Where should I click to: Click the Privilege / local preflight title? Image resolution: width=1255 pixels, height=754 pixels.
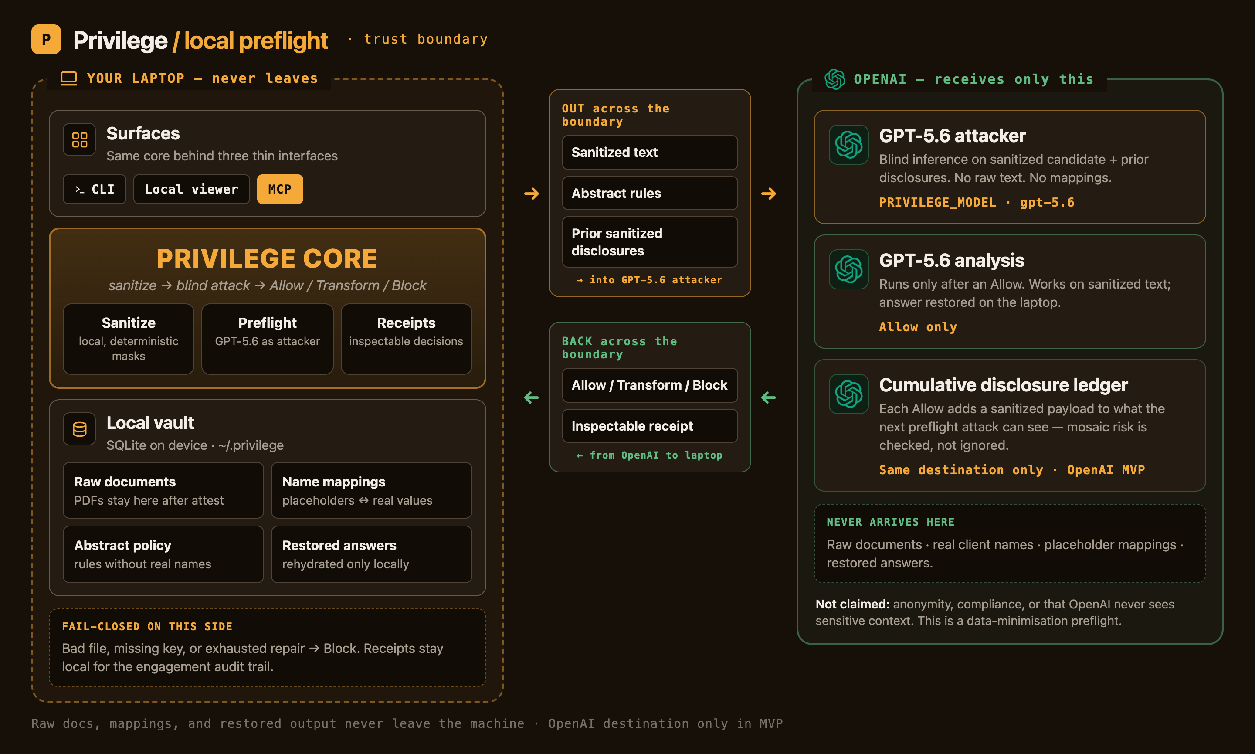pyautogui.click(x=200, y=40)
